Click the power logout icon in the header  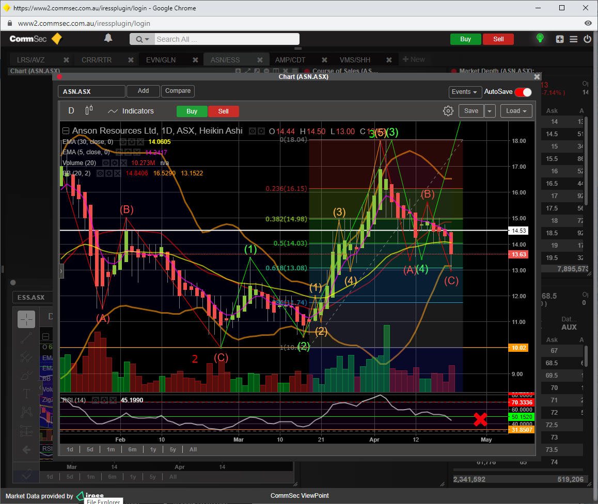pyautogui.click(x=587, y=39)
